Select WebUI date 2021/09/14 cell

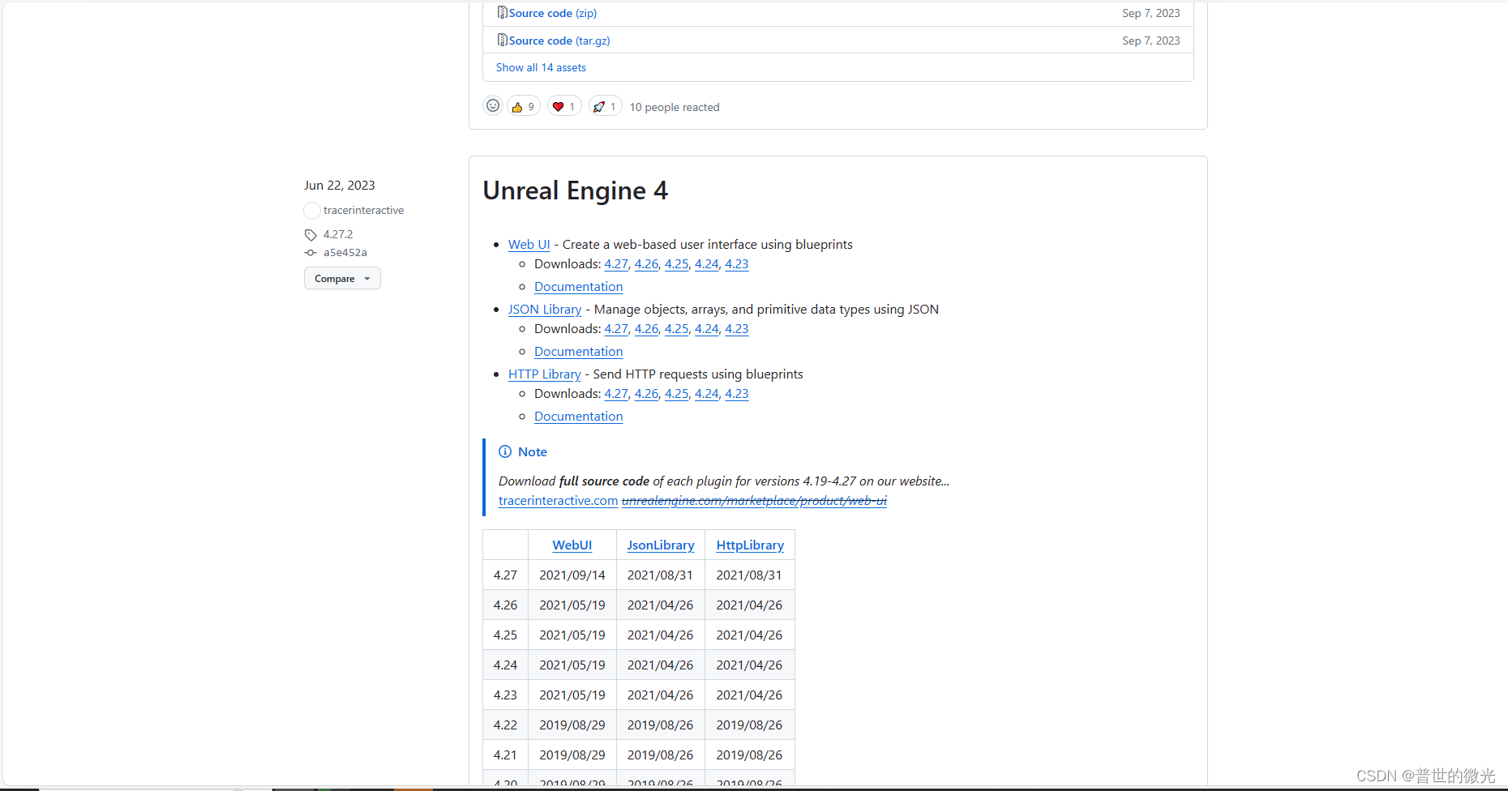(572, 575)
